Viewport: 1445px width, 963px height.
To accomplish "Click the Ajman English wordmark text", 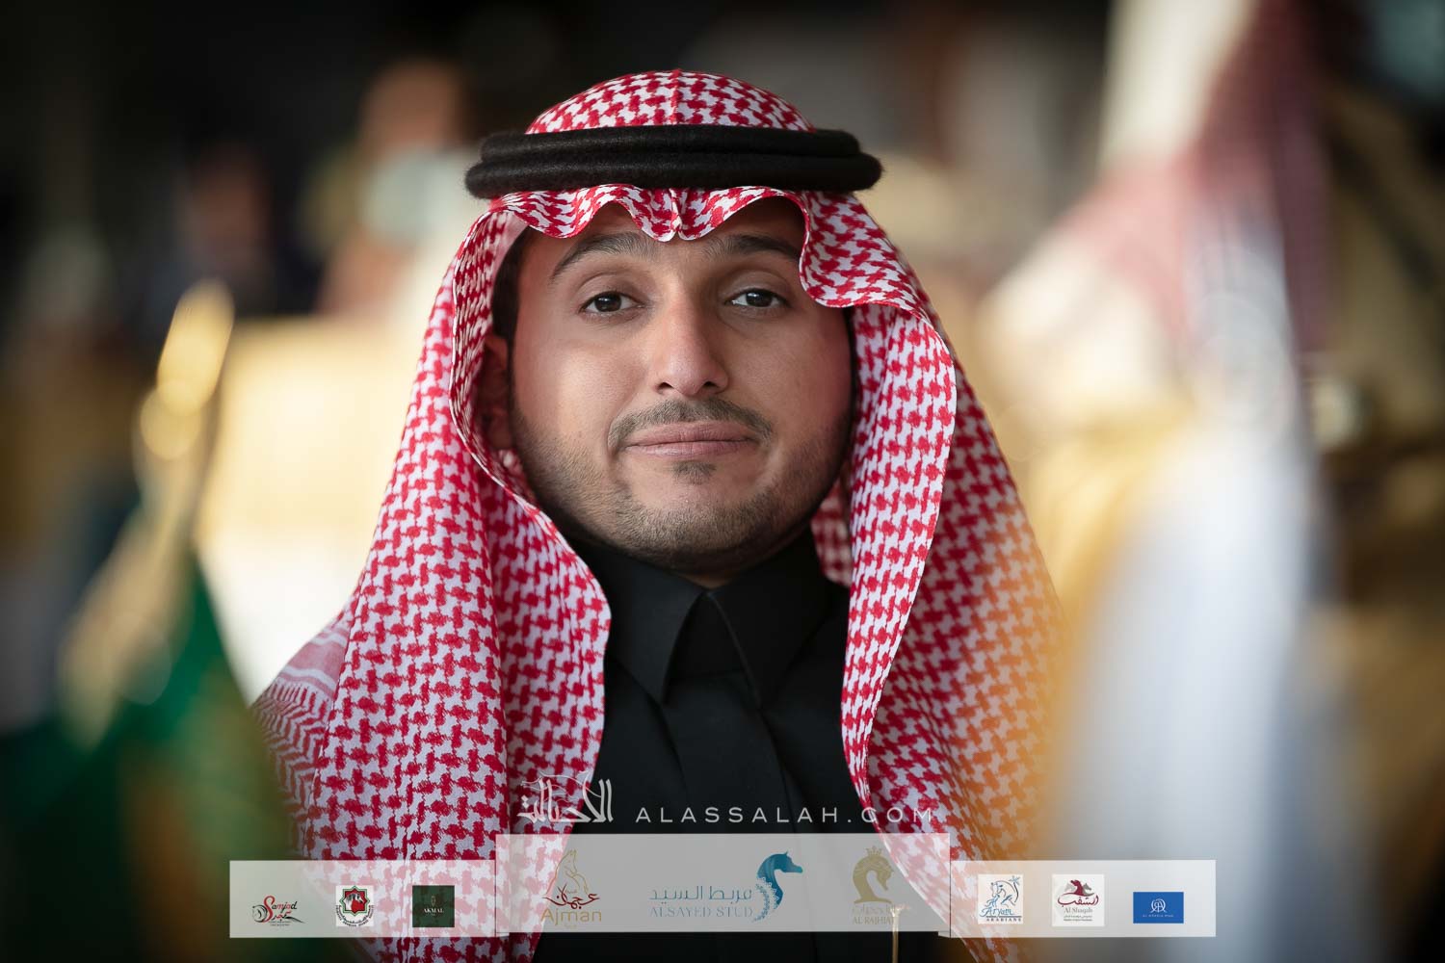I will pos(573,916).
